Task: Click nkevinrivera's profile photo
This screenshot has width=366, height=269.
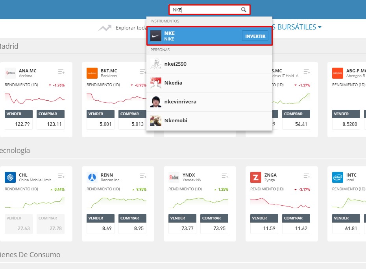Action: (156, 102)
